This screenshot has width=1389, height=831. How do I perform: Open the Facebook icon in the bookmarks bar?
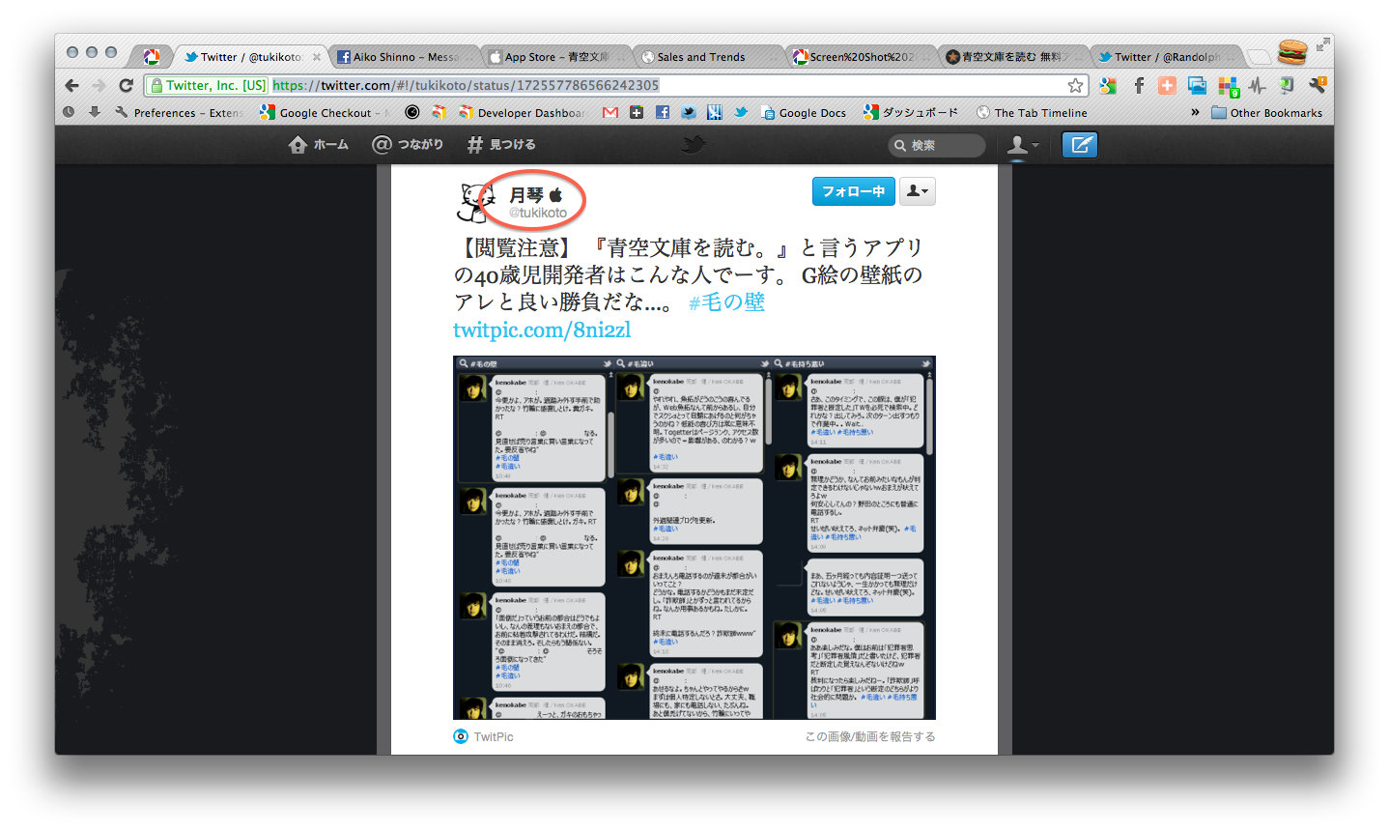coord(663,112)
